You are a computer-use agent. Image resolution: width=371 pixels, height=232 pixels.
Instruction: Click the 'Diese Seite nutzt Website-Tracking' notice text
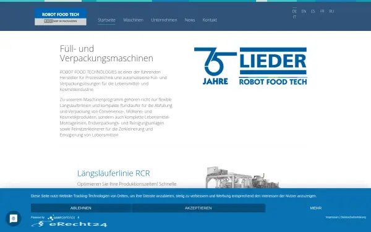point(173,196)
